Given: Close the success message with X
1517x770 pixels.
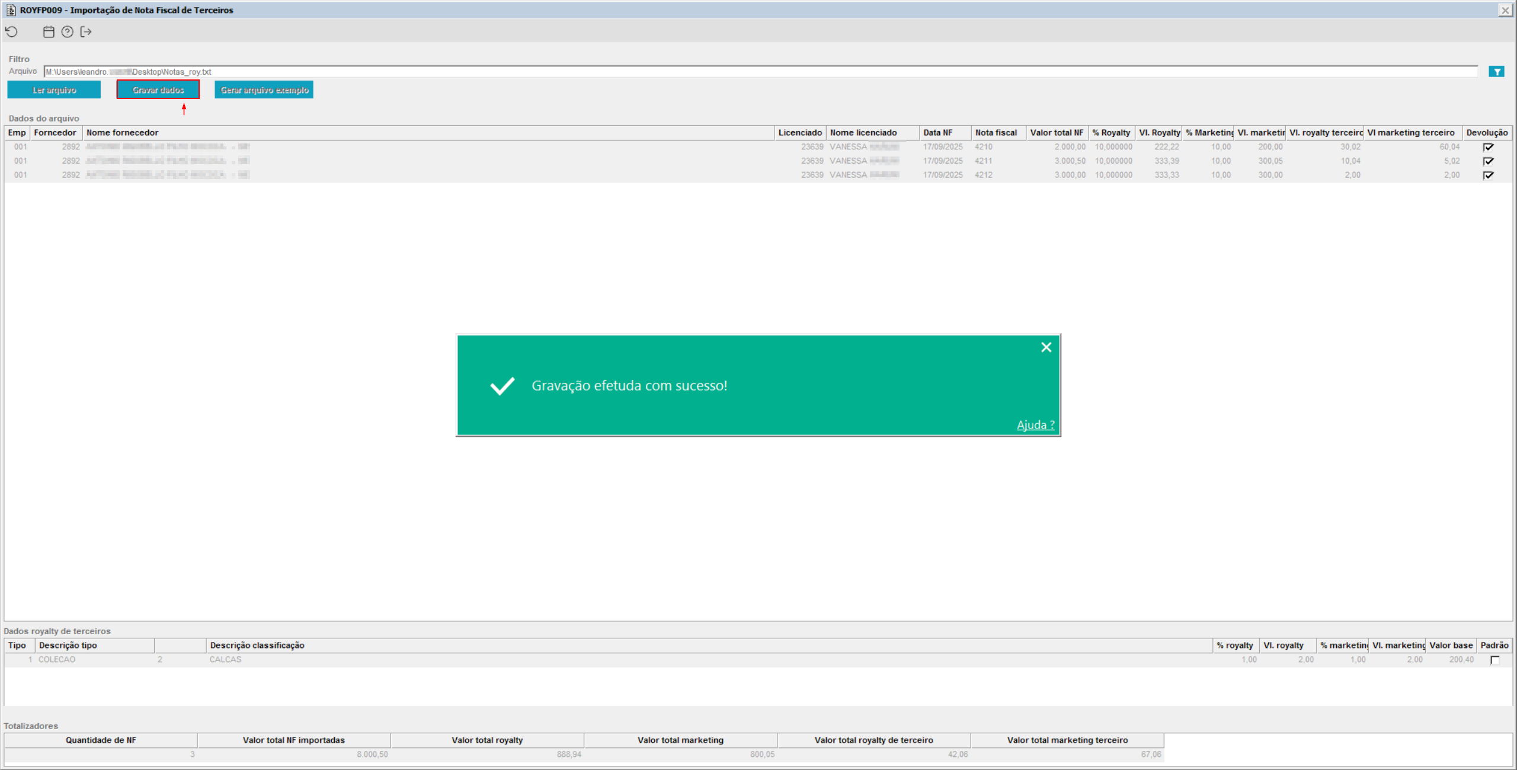Looking at the screenshot, I should point(1046,347).
